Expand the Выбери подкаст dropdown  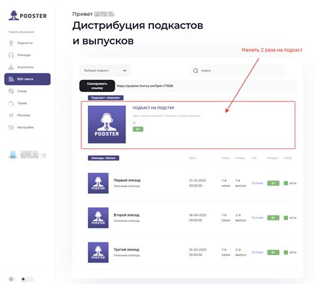coord(105,71)
